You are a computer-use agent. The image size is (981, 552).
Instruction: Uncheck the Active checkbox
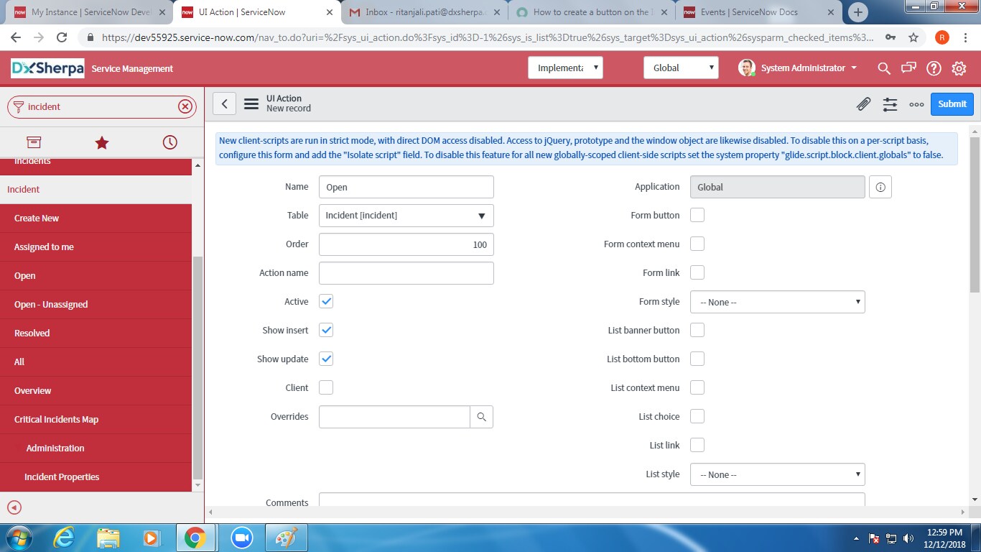326,301
